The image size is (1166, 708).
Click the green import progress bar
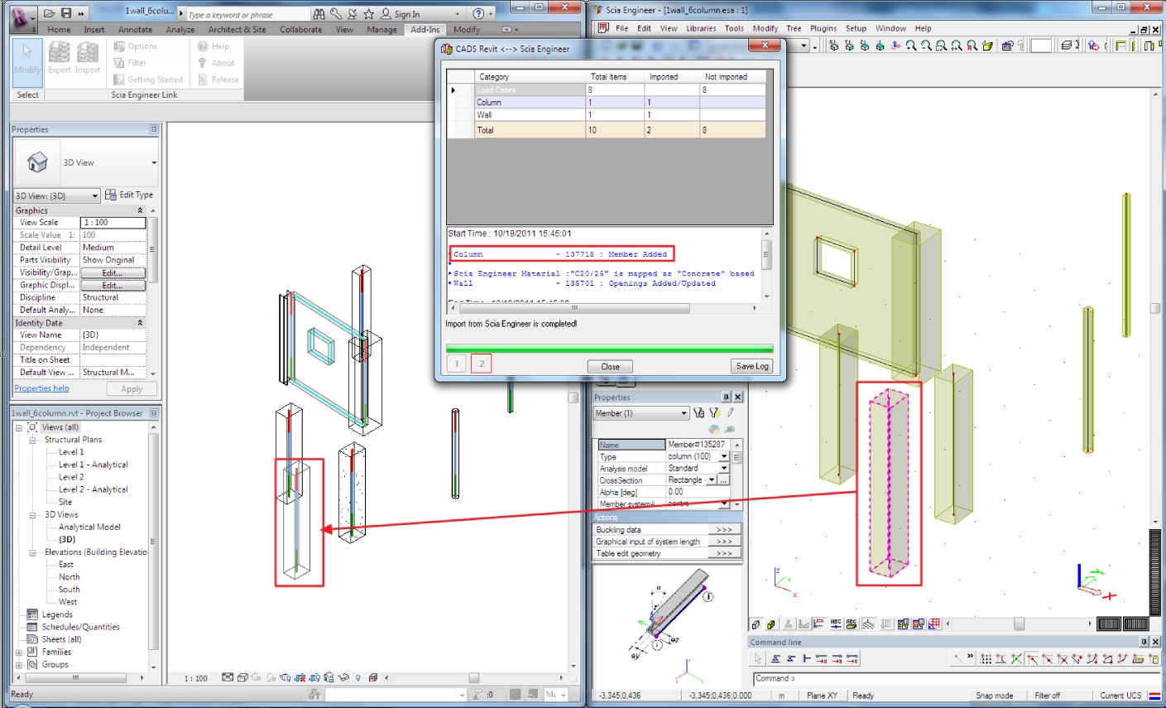[610, 349]
